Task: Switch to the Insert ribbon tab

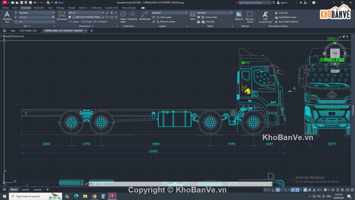Action: [x=15, y=8]
